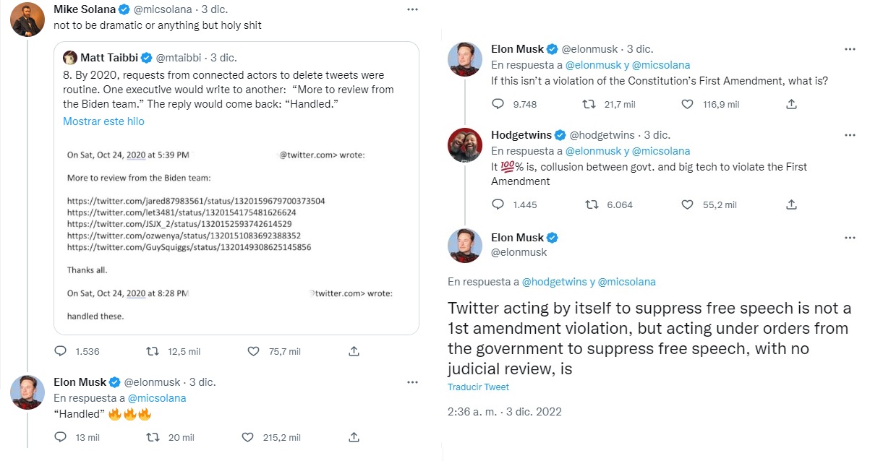
Task: Retweet Elon's tweet with 21,7 mil retweets
Action: coord(589,104)
